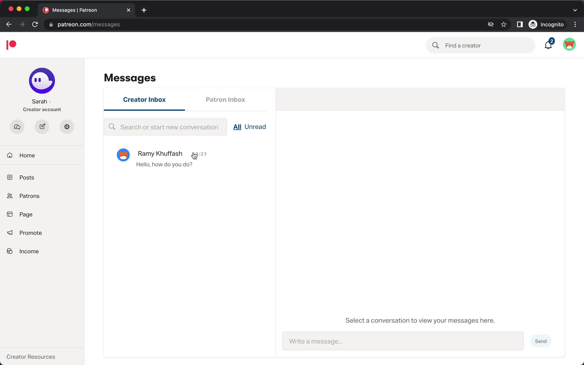The width and height of the screenshot is (584, 365).
Task: Click the notification bell icon
Action: 548,45
